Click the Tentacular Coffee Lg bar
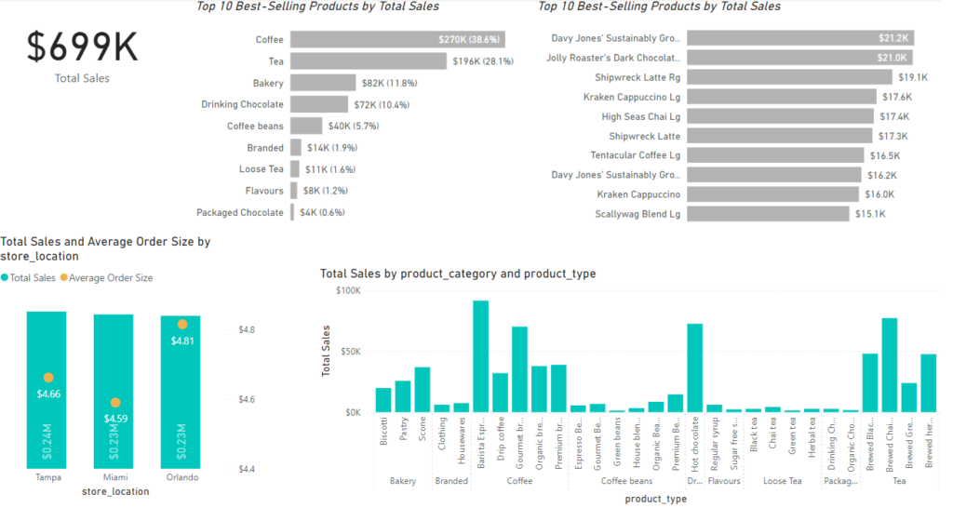953x521 pixels. click(x=778, y=155)
